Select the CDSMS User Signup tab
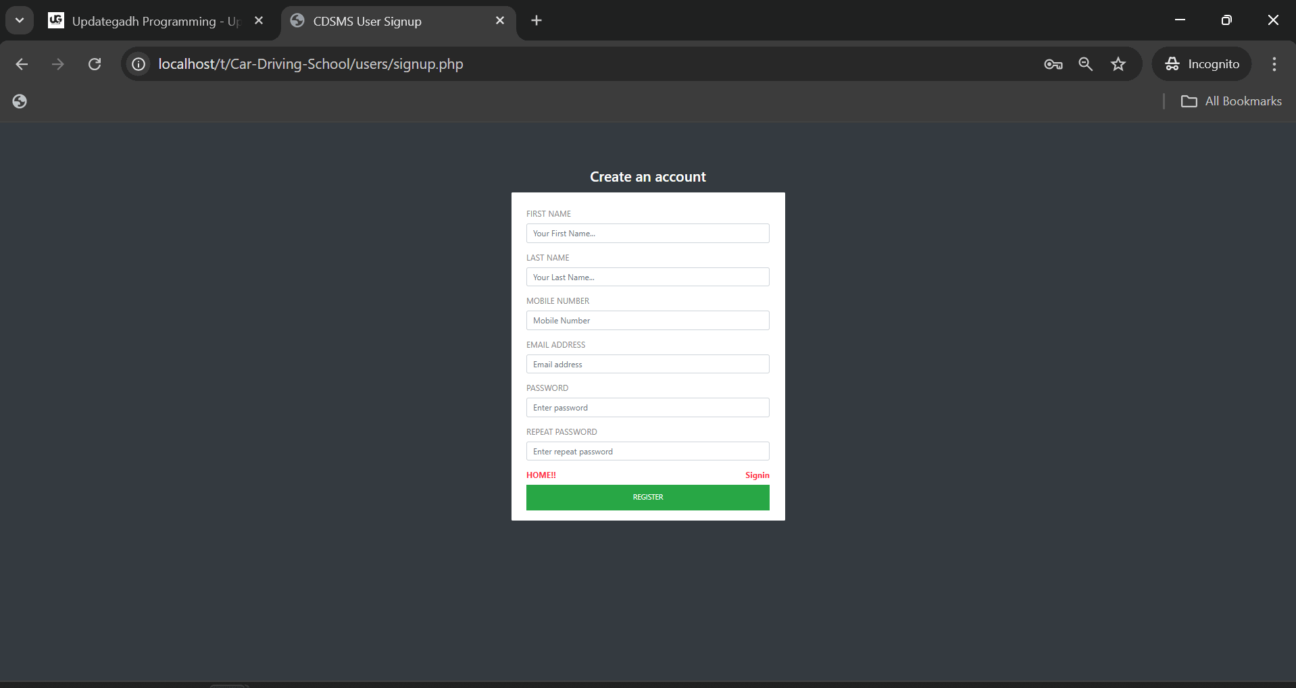Image resolution: width=1296 pixels, height=688 pixels. coord(368,21)
